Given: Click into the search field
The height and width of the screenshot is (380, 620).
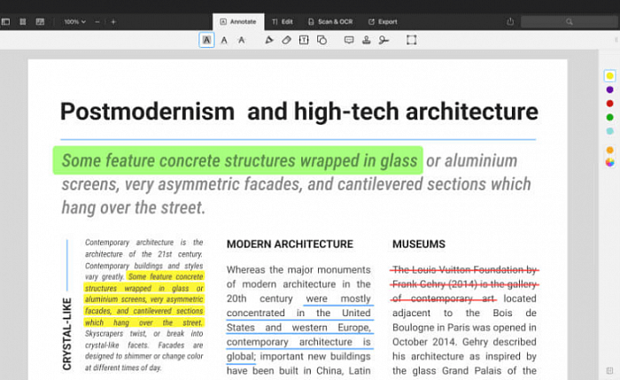Looking at the screenshot, I should click(x=569, y=22).
